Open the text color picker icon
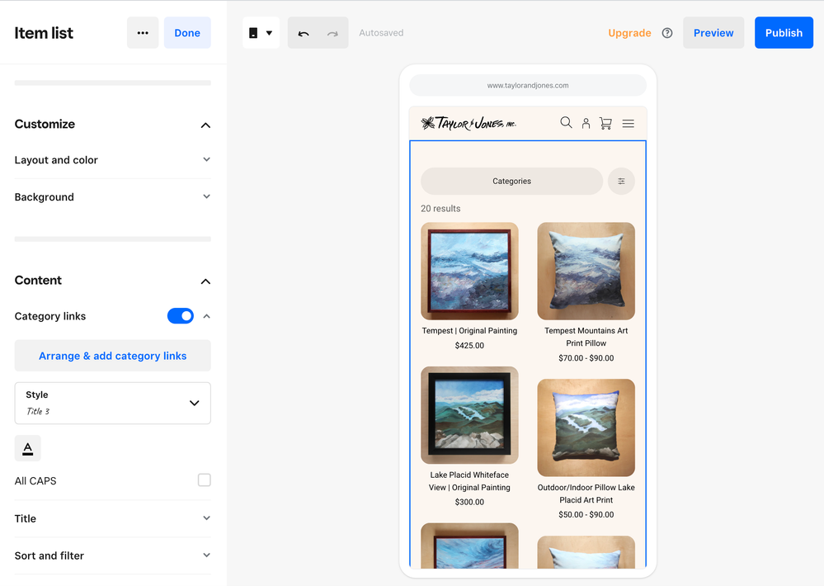This screenshot has width=824, height=586. pos(28,448)
